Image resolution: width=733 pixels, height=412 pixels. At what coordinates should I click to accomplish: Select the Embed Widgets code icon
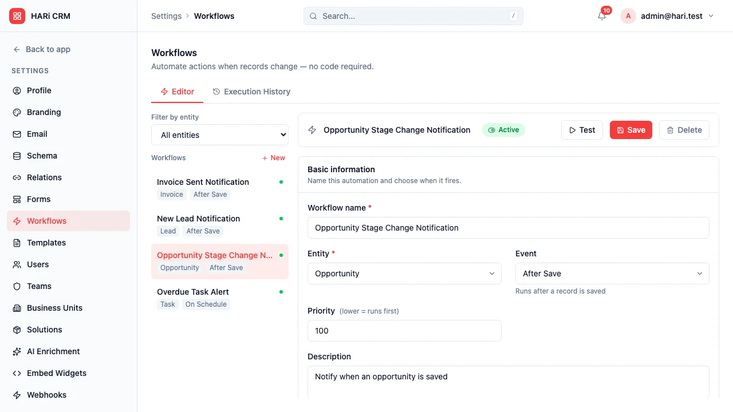(x=17, y=373)
